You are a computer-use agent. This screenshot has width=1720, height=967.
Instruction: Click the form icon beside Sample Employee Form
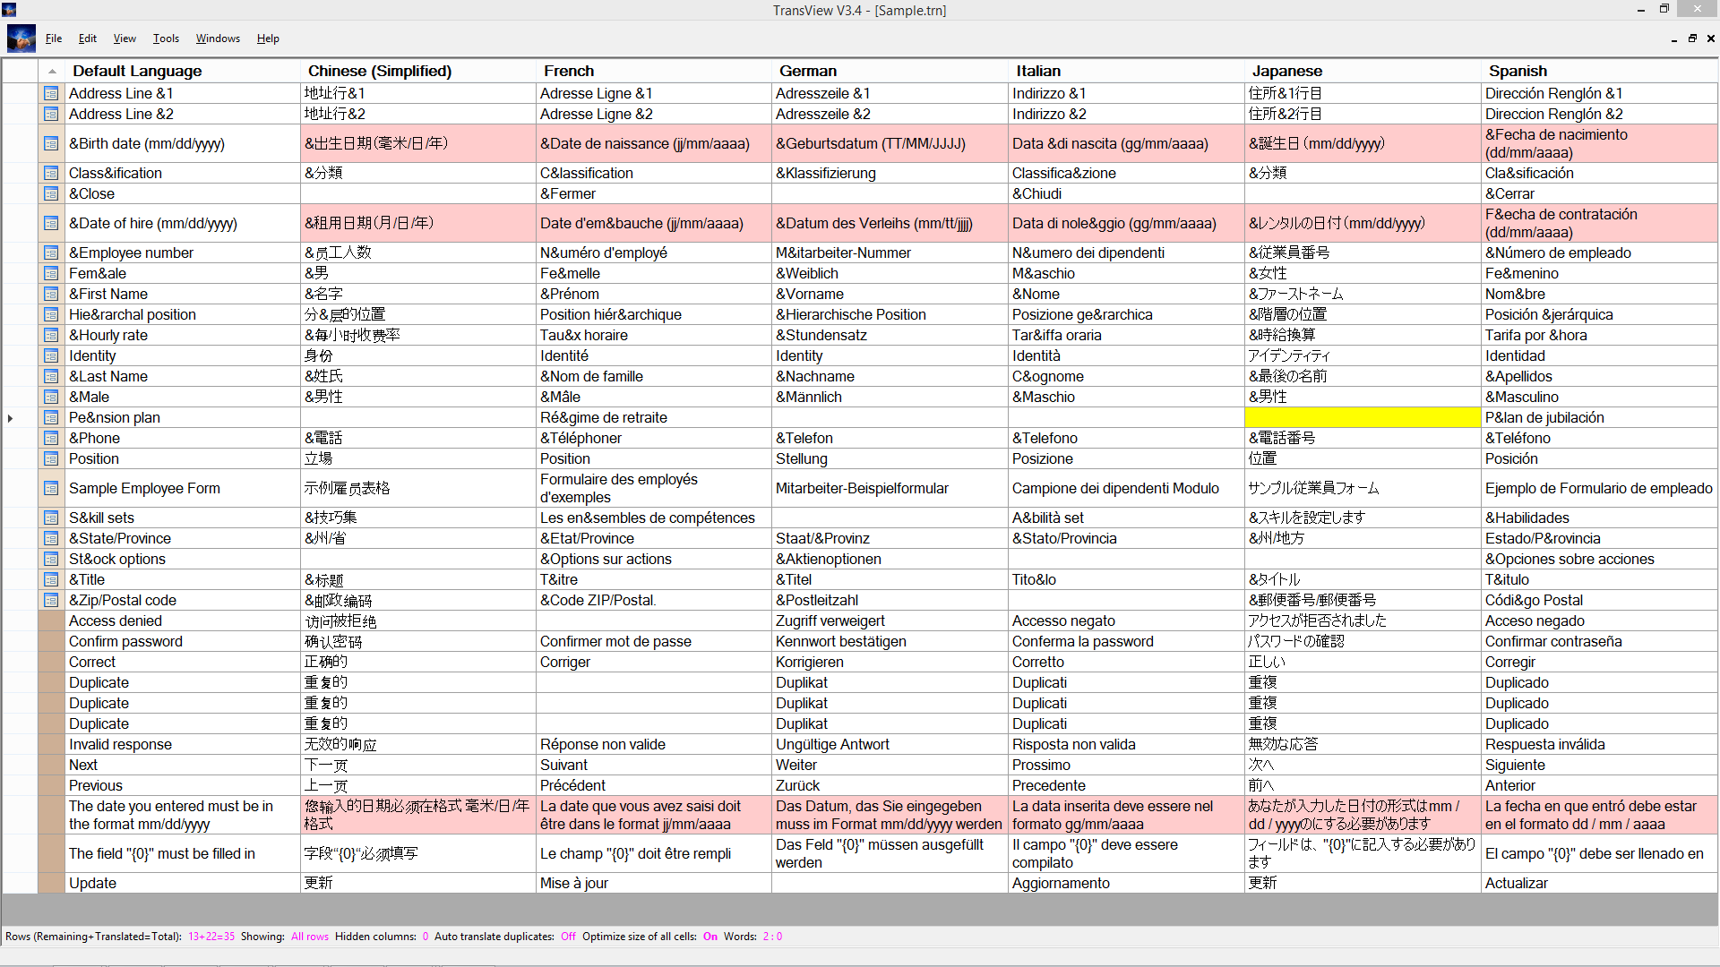tap(51, 488)
